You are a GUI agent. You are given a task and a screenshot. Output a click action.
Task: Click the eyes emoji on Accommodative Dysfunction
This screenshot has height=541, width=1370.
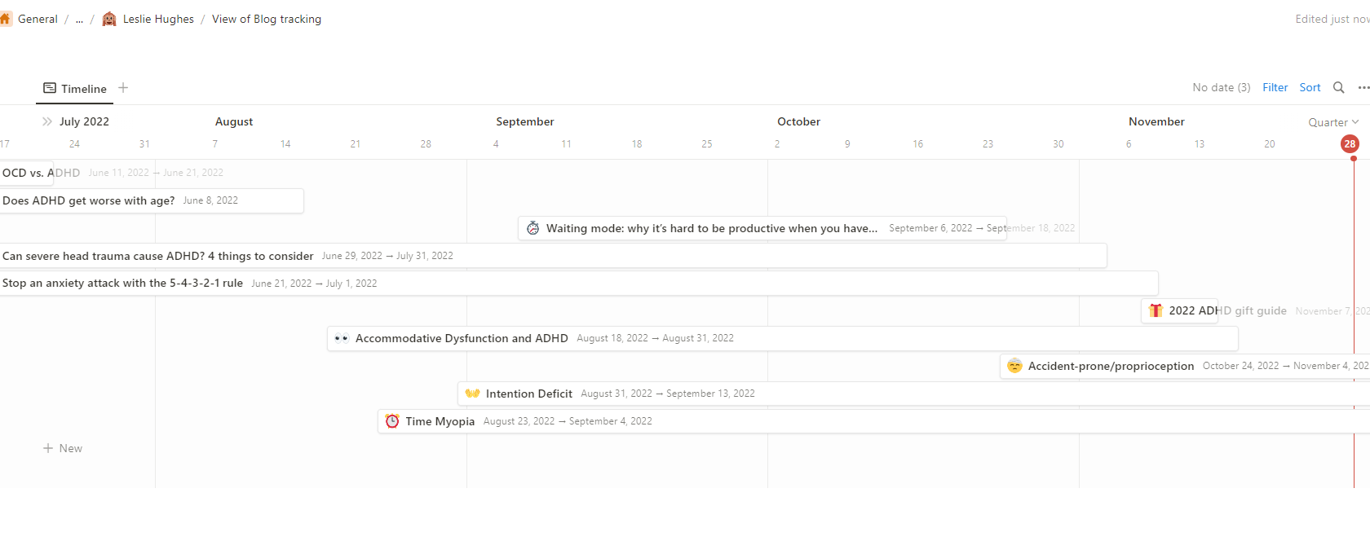342,338
